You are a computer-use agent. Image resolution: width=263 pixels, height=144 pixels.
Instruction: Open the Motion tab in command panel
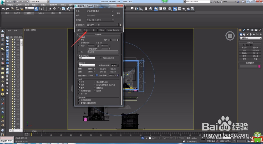252,30
